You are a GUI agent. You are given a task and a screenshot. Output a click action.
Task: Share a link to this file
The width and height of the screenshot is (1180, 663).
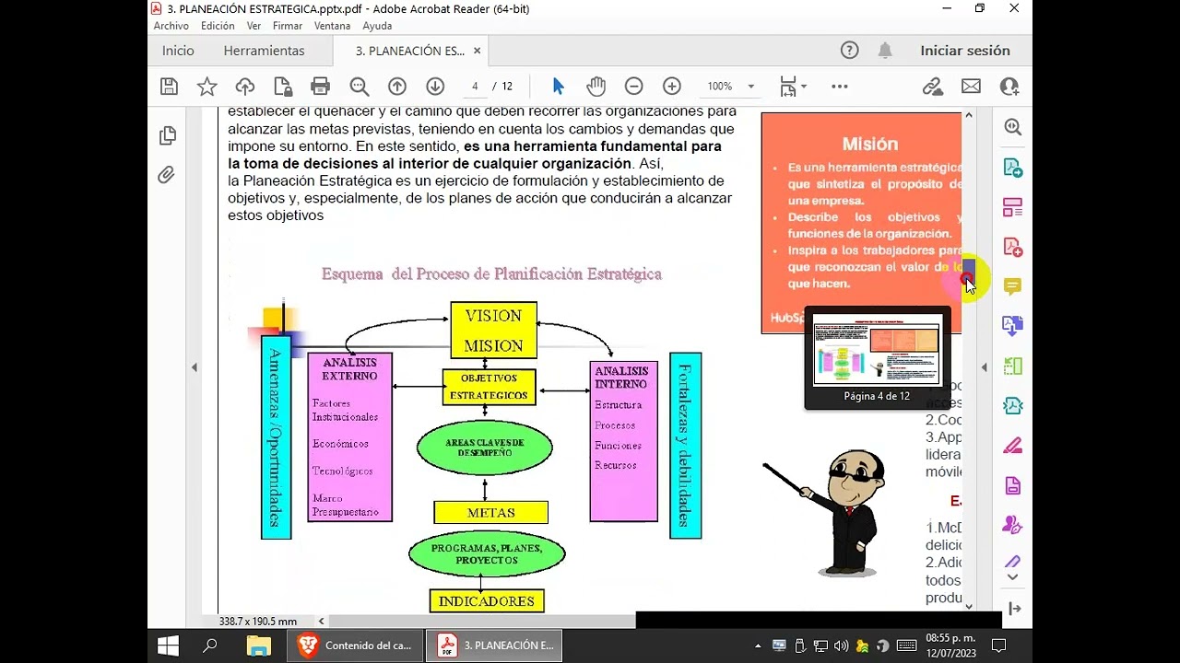(x=933, y=87)
